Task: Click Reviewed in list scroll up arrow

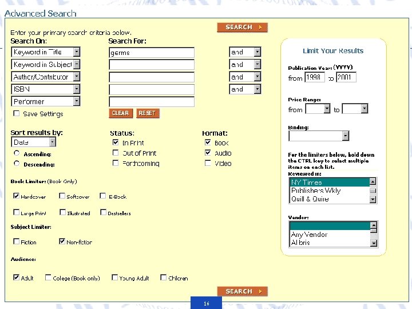Action: click(373, 181)
